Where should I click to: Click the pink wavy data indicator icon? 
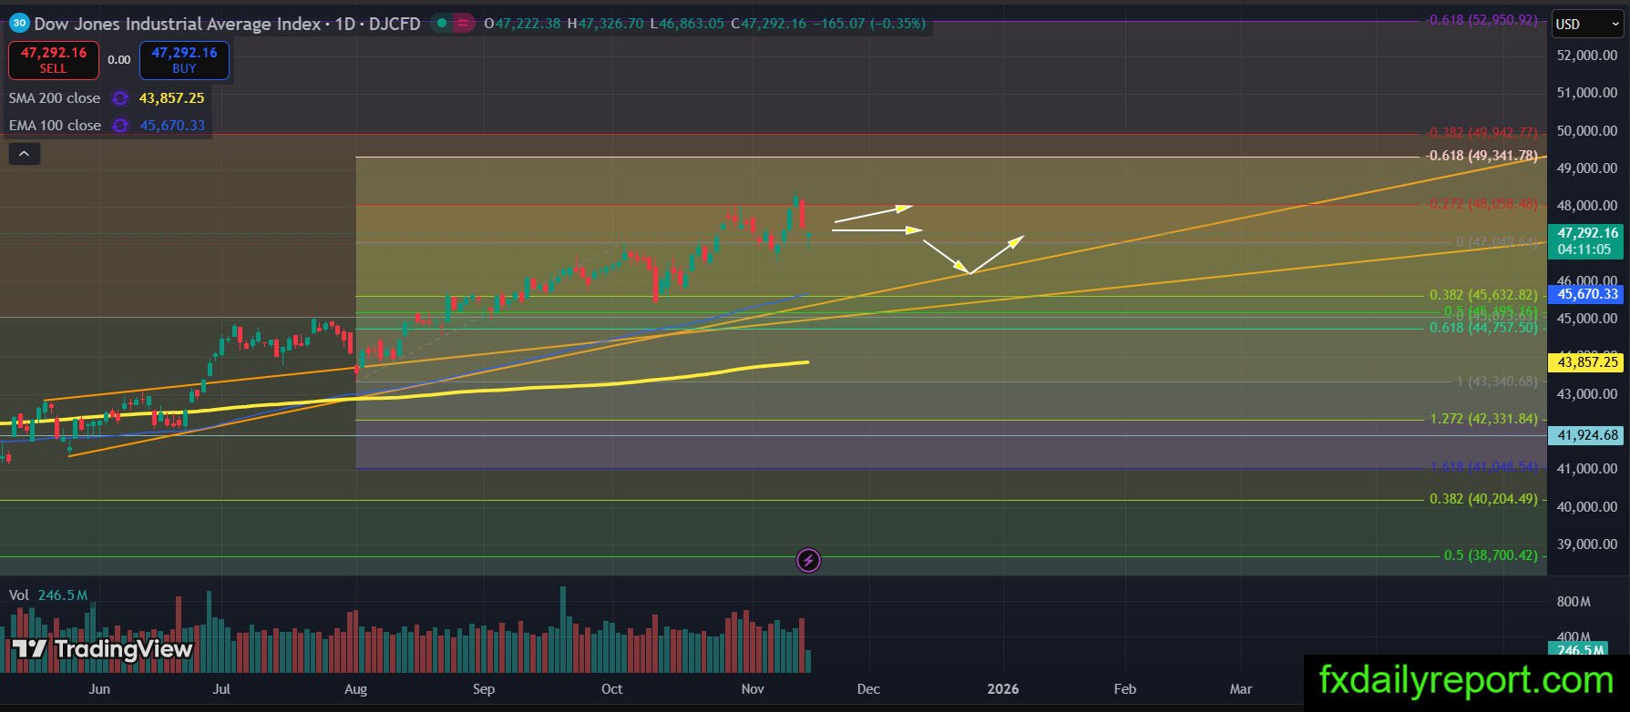click(464, 24)
